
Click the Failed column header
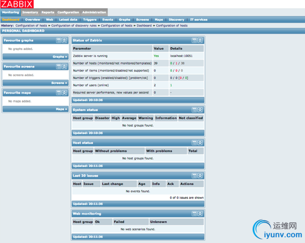tap(131, 222)
